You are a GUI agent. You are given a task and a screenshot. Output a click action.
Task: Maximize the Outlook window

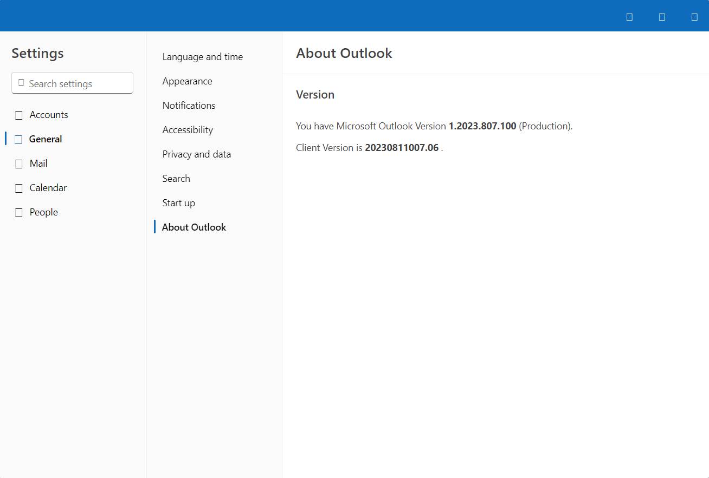tap(662, 17)
